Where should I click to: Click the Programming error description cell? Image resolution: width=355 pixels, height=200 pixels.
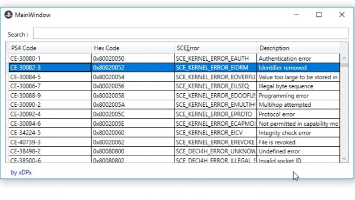coord(298,95)
